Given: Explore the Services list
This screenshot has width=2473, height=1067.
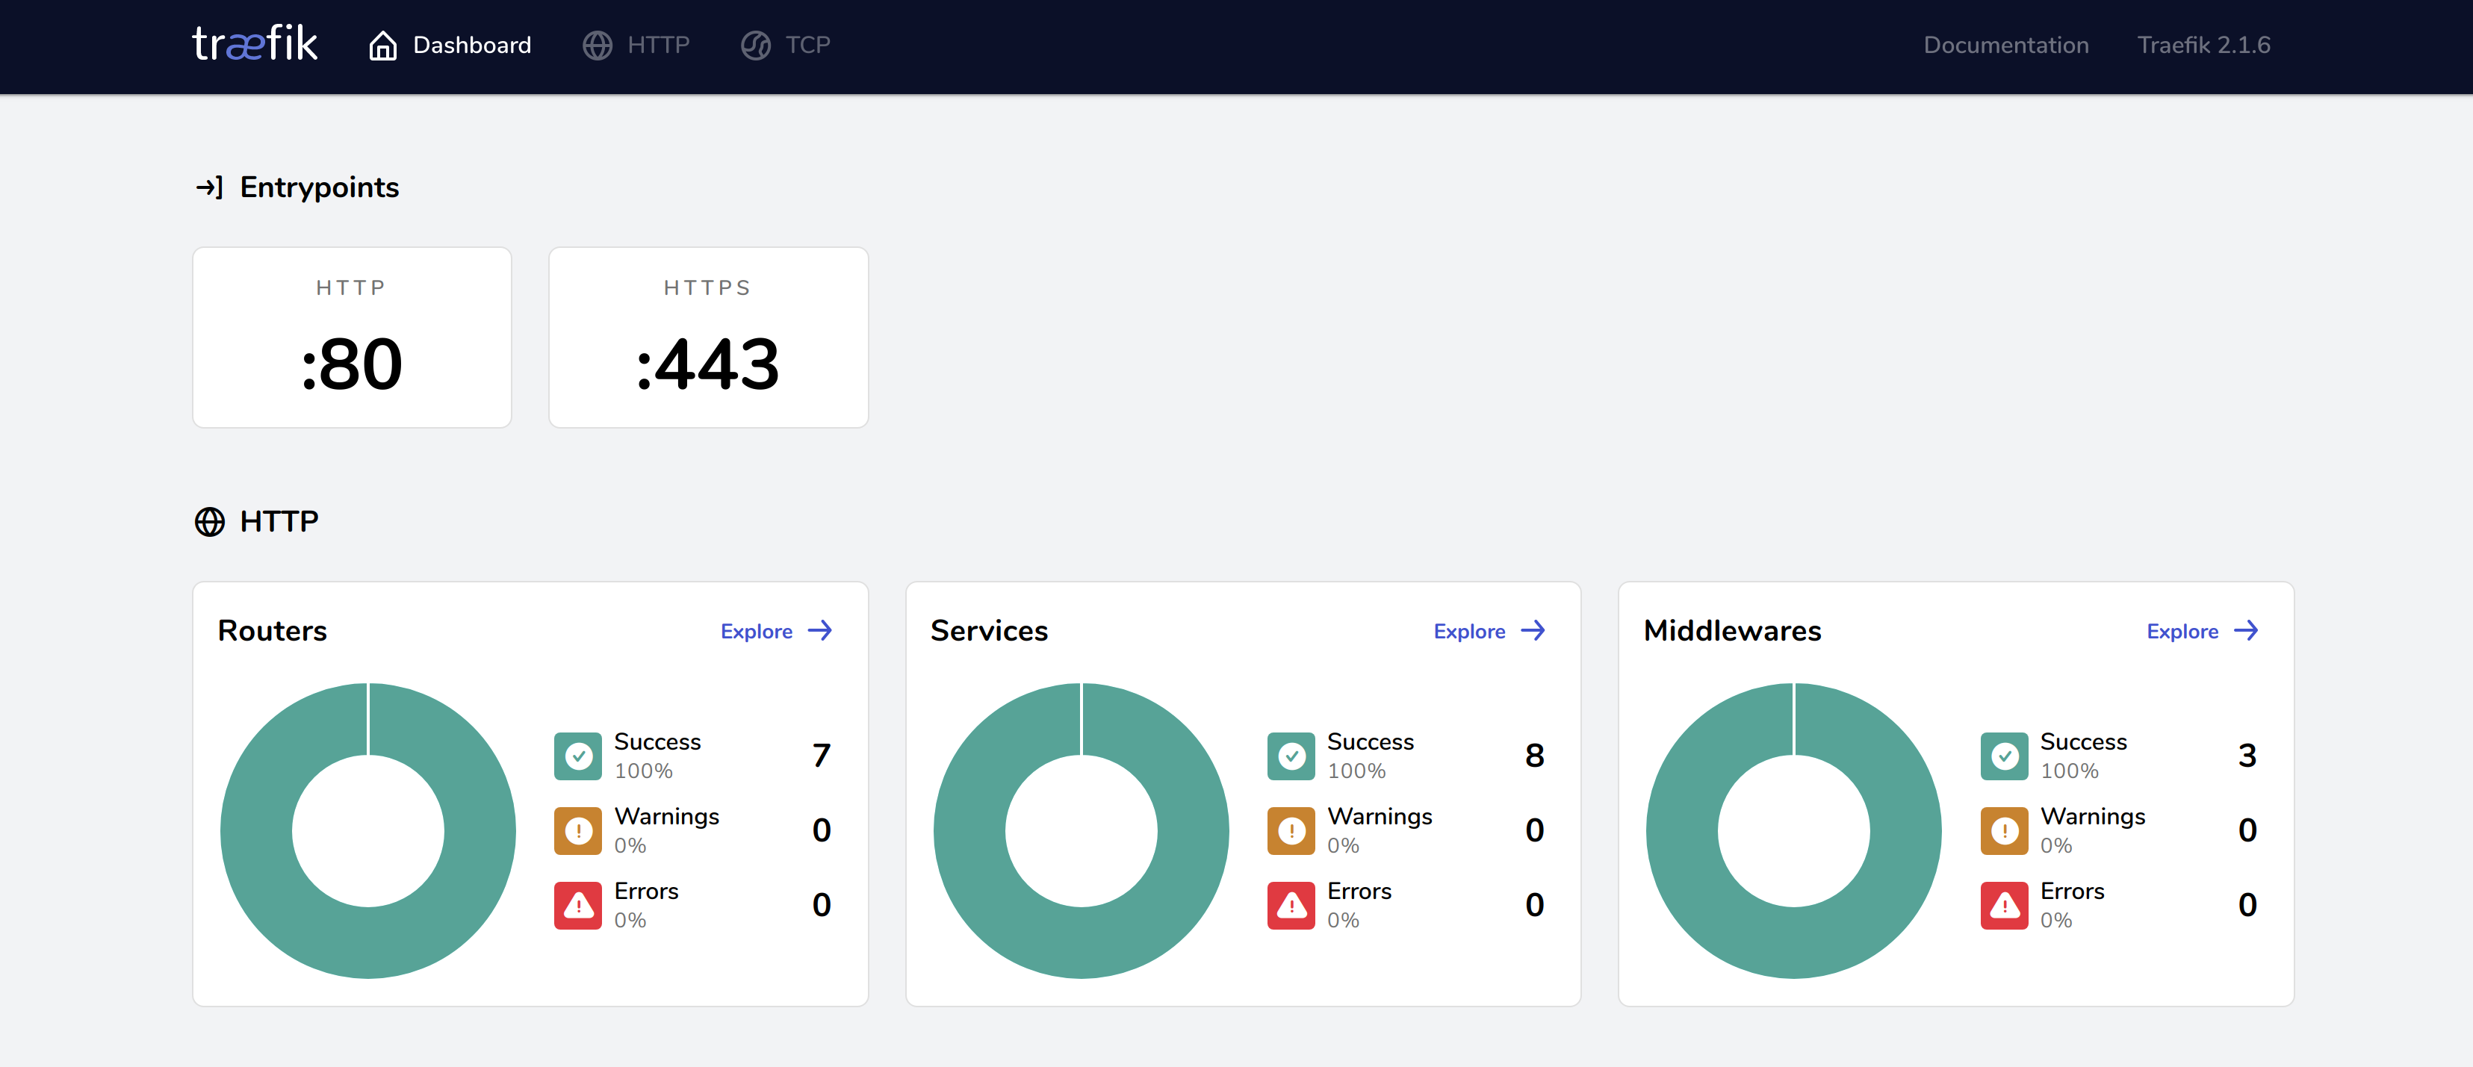Looking at the screenshot, I should click(1488, 632).
